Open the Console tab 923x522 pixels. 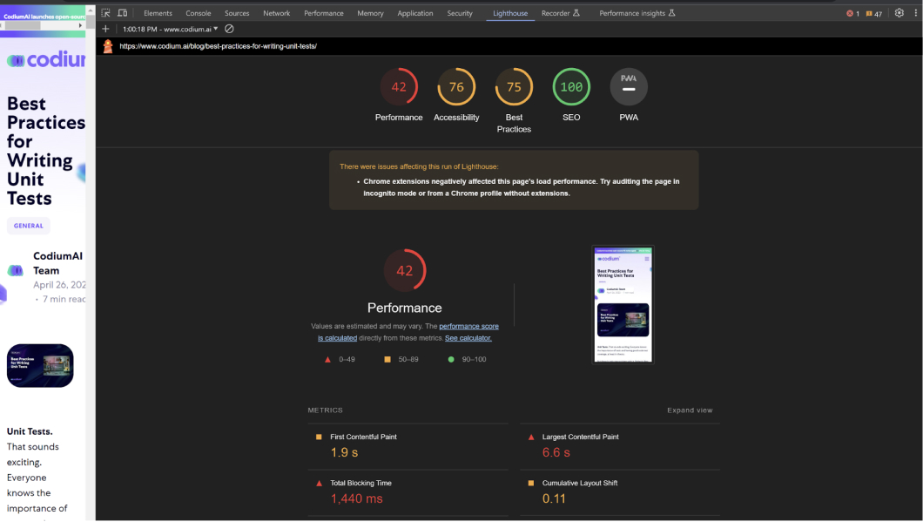(x=198, y=13)
